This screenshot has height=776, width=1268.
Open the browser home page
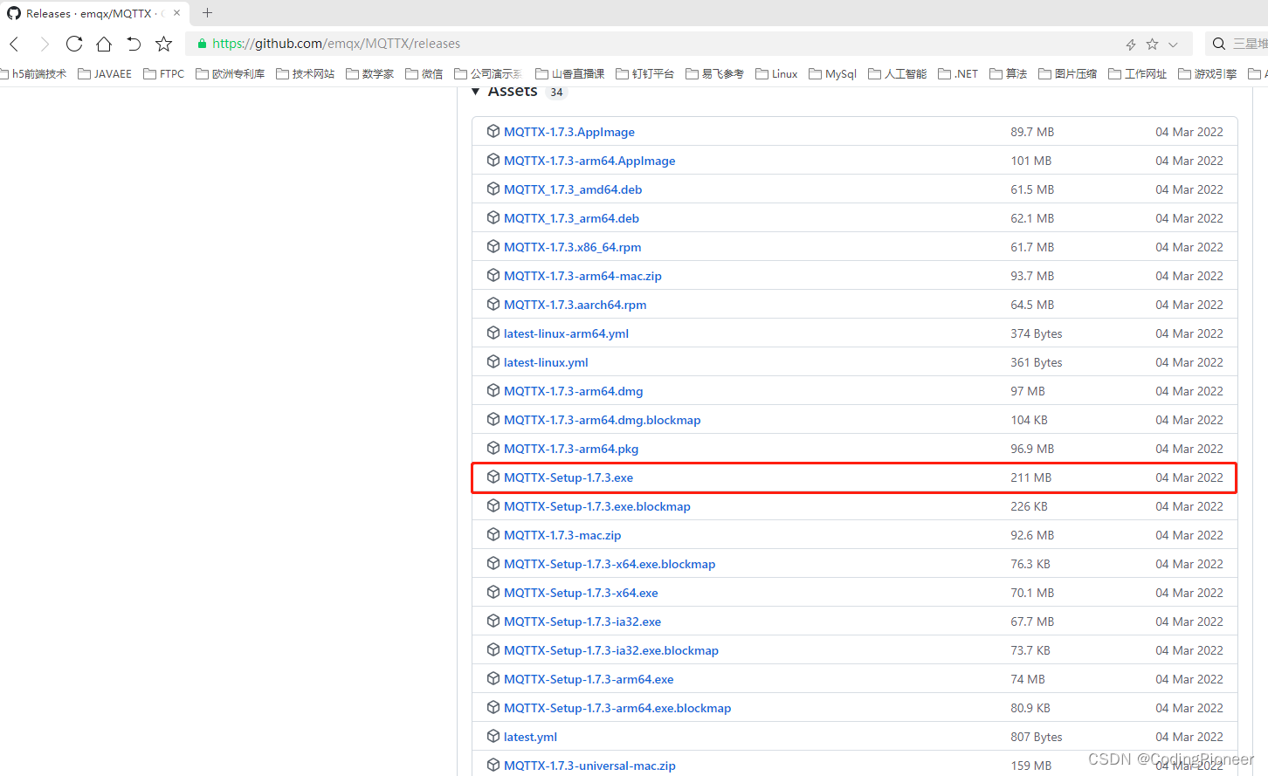click(104, 44)
